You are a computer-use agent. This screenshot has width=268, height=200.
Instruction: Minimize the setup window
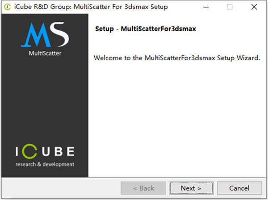(x=206, y=7)
